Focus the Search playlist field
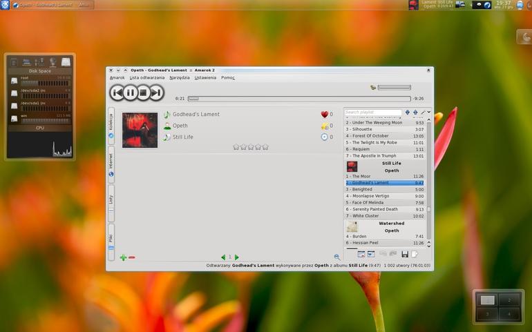Screen dimensions: 532x332 [x=373, y=113]
